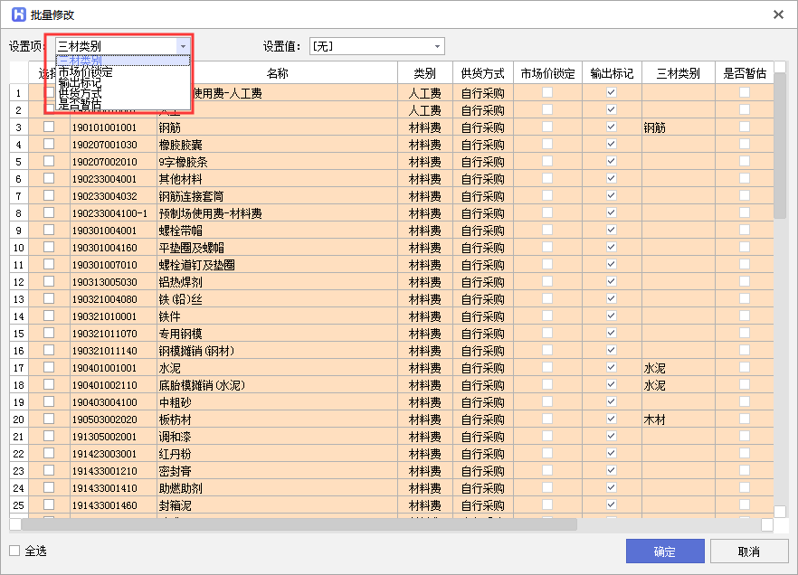Pick 输出标记 in the open dropdown list
The width and height of the screenshot is (798, 575).
click(80, 83)
